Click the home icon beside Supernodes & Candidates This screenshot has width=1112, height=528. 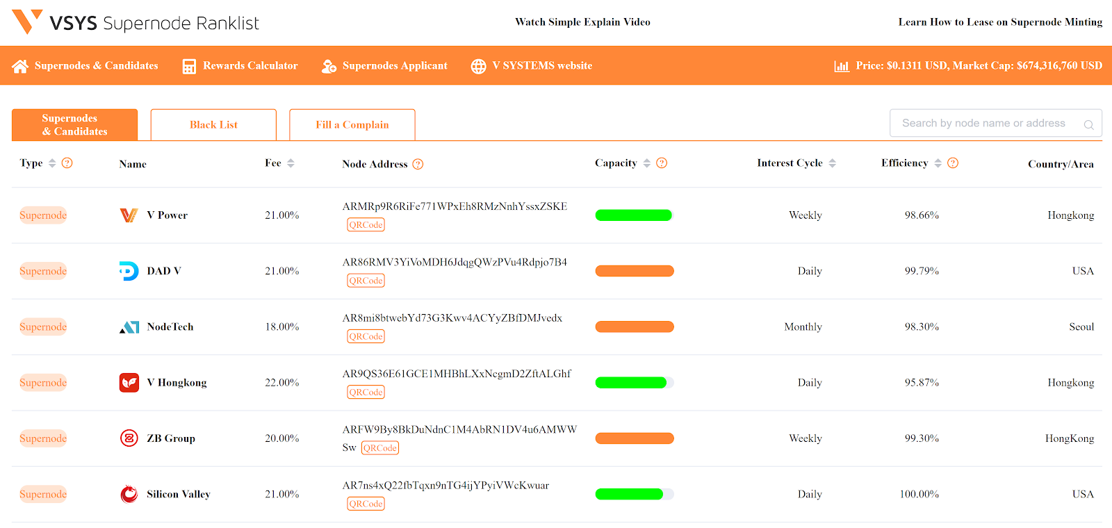[x=20, y=66]
